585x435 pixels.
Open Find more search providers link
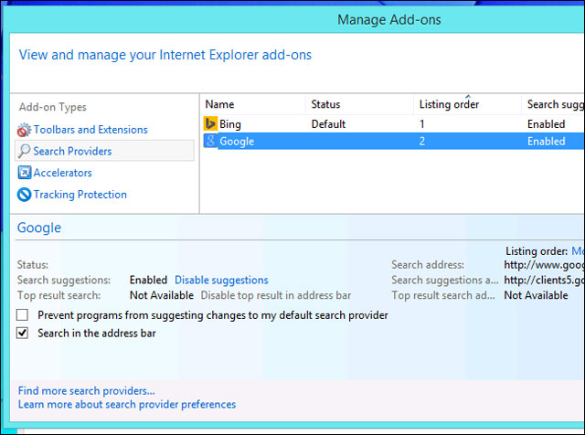pyautogui.click(x=86, y=391)
